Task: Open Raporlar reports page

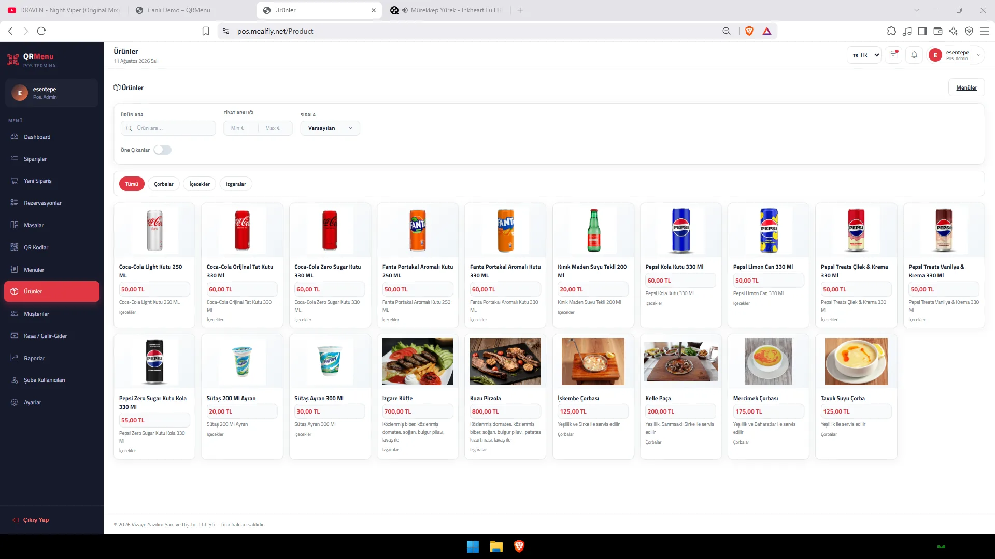Action: pos(52,358)
